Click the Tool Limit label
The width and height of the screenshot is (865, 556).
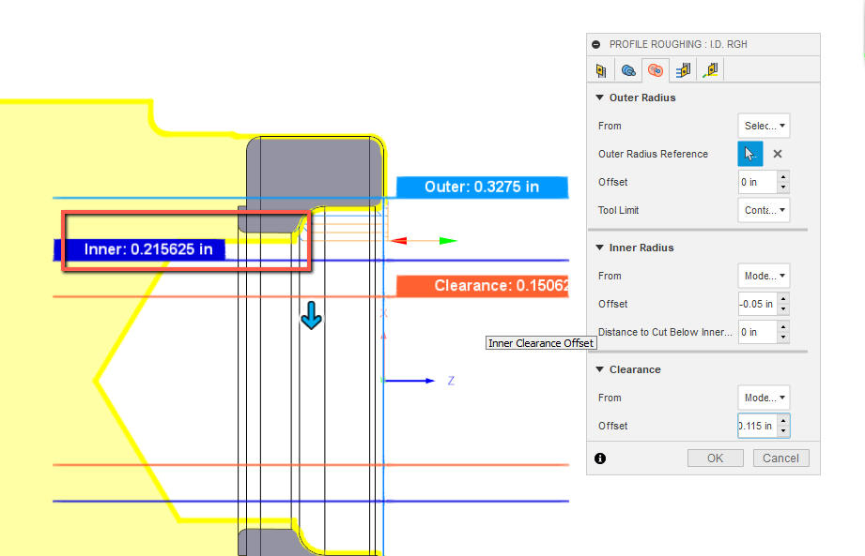[x=618, y=210]
